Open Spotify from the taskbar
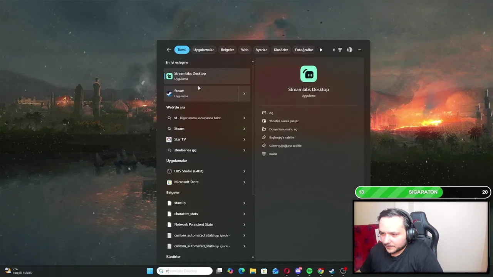The image size is (493, 277). (309, 271)
